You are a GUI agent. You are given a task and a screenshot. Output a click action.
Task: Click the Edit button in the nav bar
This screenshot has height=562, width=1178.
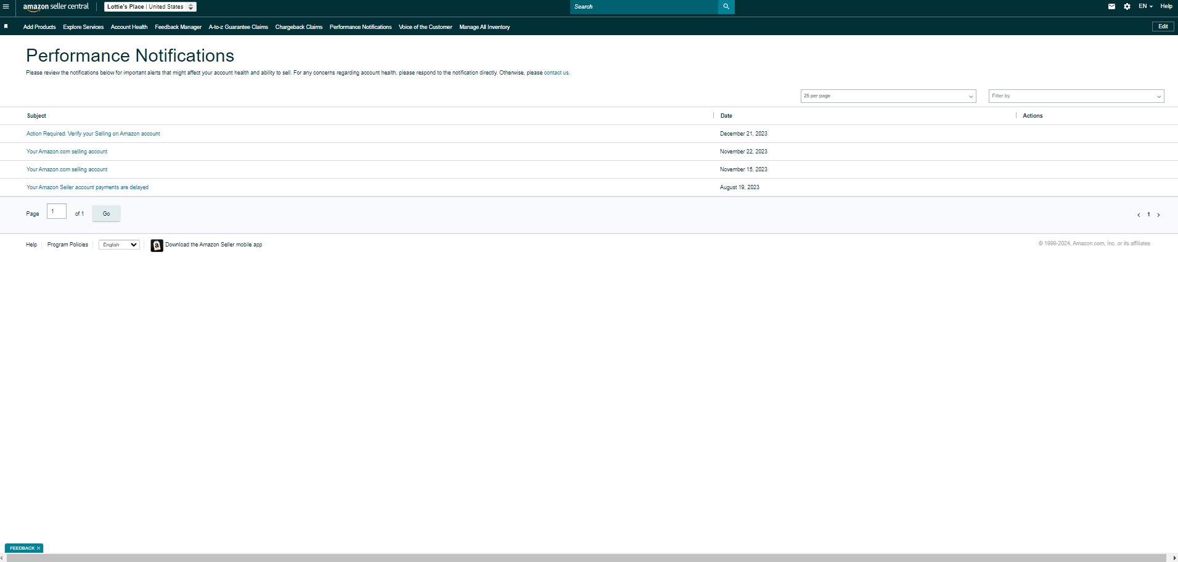pyautogui.click(x=1163, y=26)
